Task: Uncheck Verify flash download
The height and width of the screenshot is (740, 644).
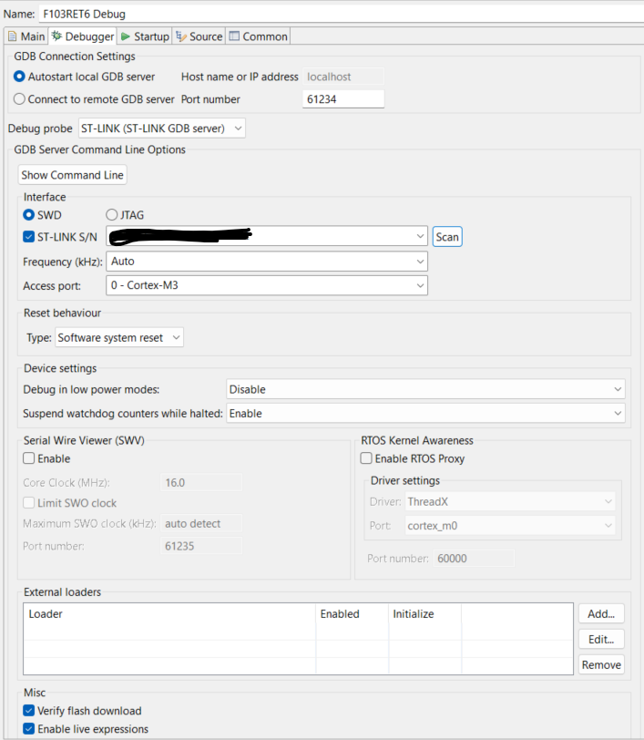Action: pos(29,711)
